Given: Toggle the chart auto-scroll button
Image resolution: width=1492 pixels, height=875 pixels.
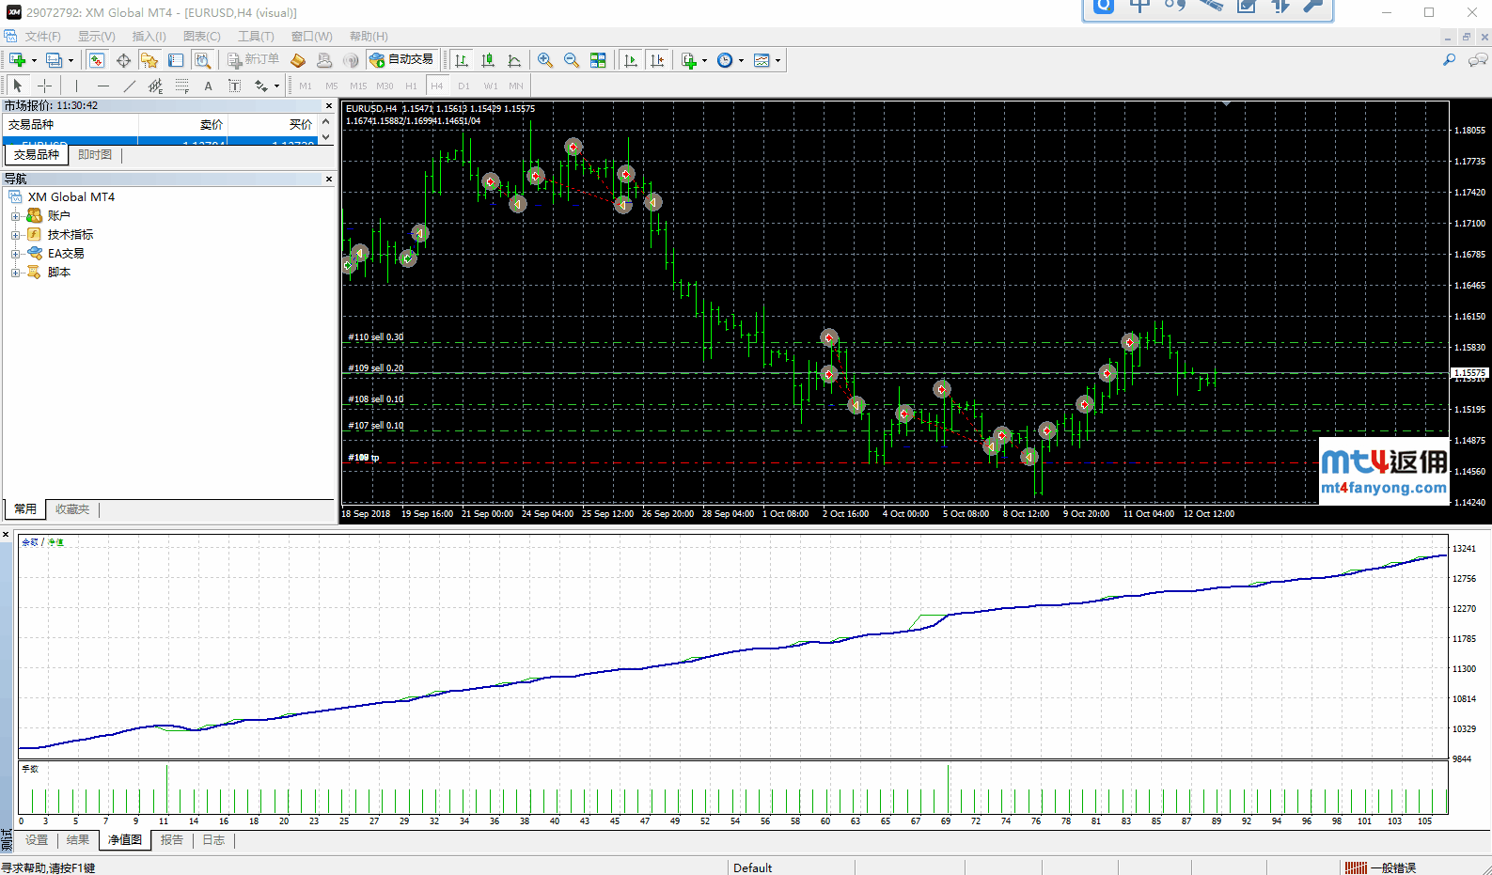Looking at the screenshot, I should (x=631, y=60).
